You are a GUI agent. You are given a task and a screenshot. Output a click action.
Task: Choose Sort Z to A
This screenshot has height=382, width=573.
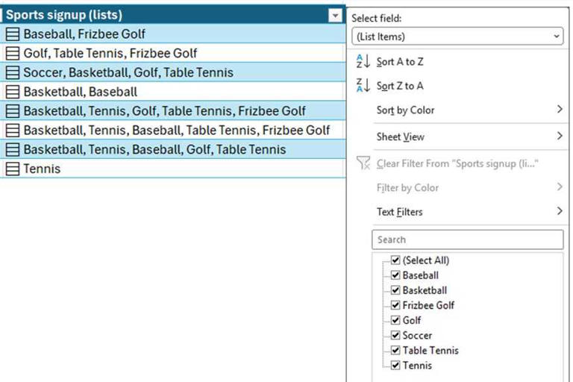tap(400, 86)
